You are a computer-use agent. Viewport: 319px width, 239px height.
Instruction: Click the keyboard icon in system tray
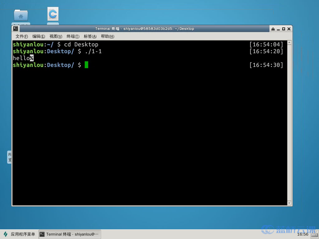(314, 234)
